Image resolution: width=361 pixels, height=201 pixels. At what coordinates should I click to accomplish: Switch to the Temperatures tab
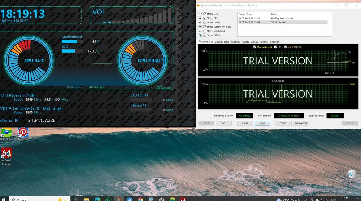(x=206, y=41)
